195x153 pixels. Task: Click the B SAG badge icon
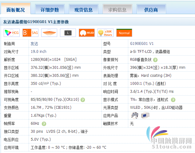point(30,33)
